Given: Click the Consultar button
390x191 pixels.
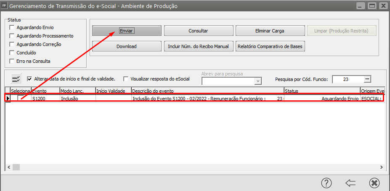Looking at the screenshot, I should click(198, 31).
